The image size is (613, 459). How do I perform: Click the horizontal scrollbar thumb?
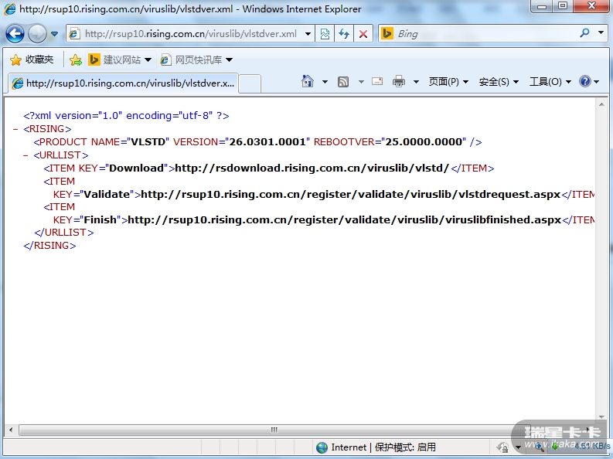tap(274, 430)
